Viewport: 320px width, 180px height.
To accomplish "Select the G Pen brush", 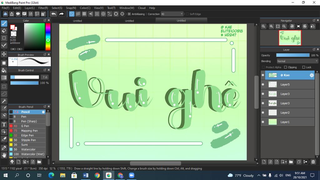I will [x=27, y=126].
